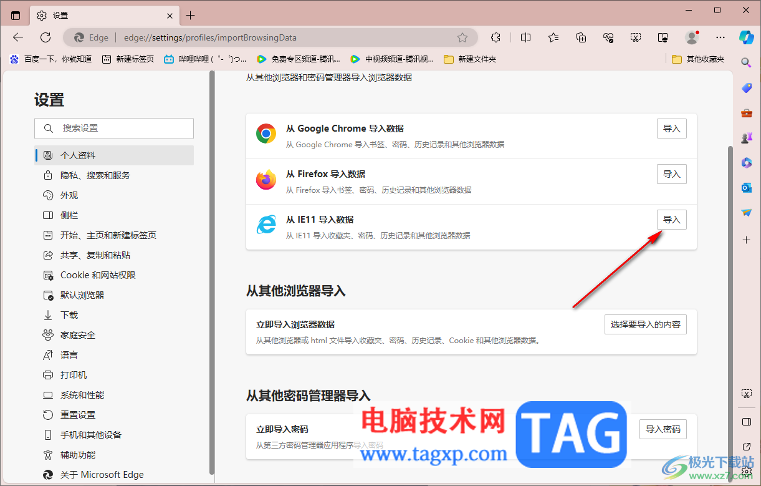Open the shopping tag sidebar icon
761x486 pixels.
[x=746, y=89]
